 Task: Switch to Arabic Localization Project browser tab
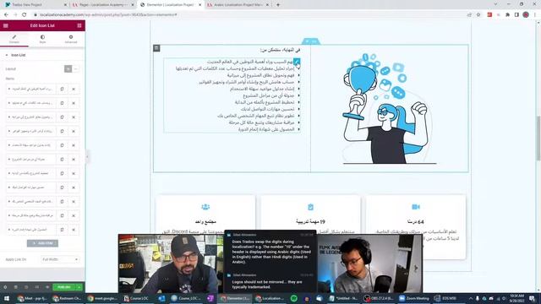pyautogui.click(x=238, y=5)
